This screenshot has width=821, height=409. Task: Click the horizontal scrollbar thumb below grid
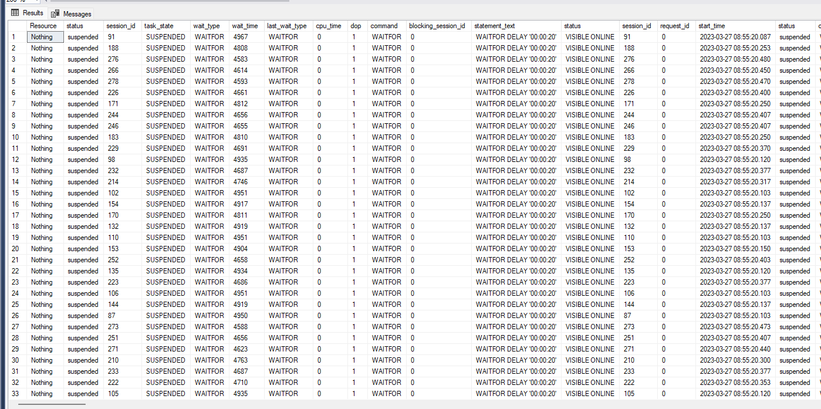(52, 404)
